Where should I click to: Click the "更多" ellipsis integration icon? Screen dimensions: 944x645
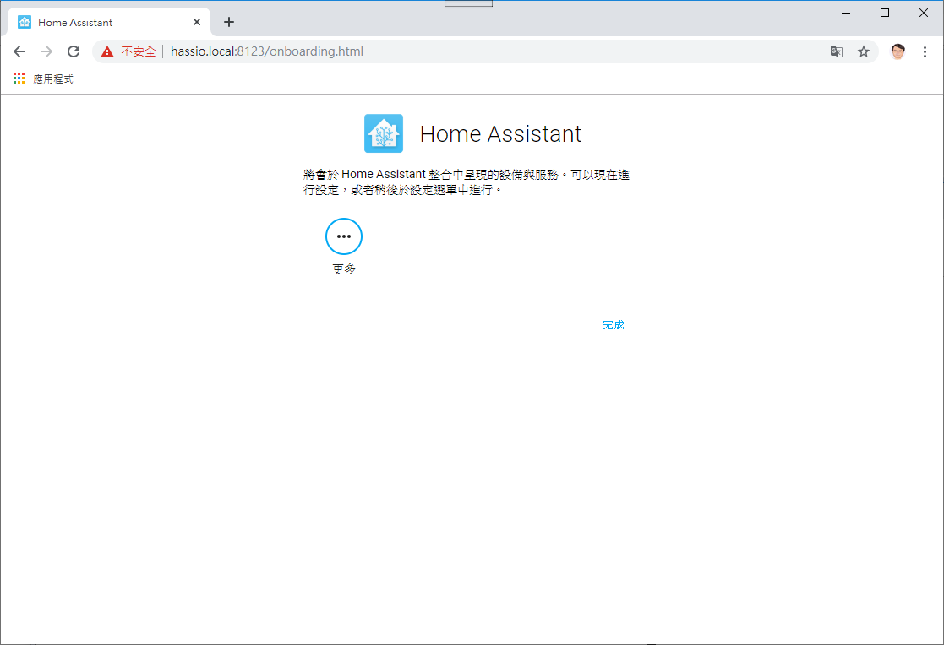pyautogui.click(x=344, y=236)
